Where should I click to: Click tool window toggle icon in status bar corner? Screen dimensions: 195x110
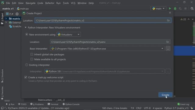tap(2, 108)
